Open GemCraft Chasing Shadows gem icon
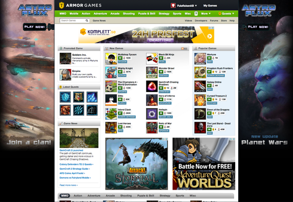Image resolution: width=293 pixels, height=202 pixels. coord(152,87)
